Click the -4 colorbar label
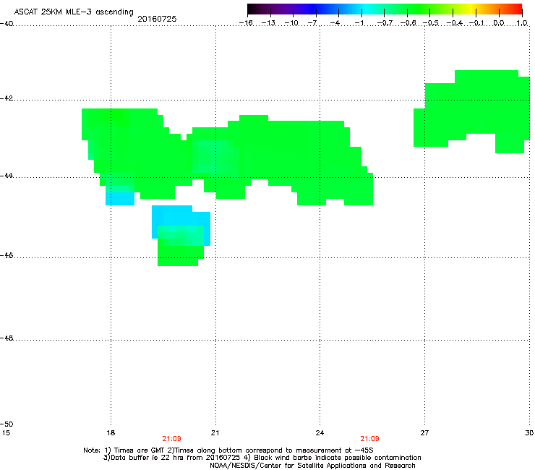The image size is (535, 470). click(335, 23)
